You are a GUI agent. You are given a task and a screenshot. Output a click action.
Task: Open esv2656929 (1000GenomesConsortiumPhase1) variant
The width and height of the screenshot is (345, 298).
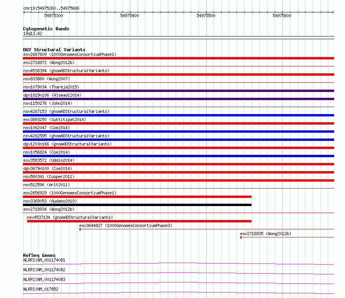pyautogui.click(x=70, y=193)
